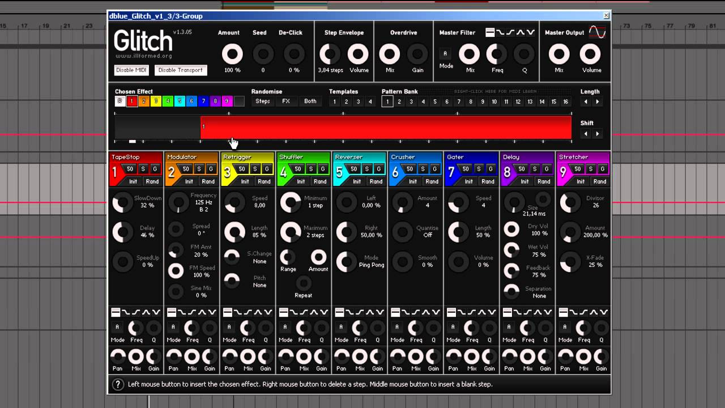Choose the notch filter icon in Delay
725x408 pixels.
pos(548,312)
